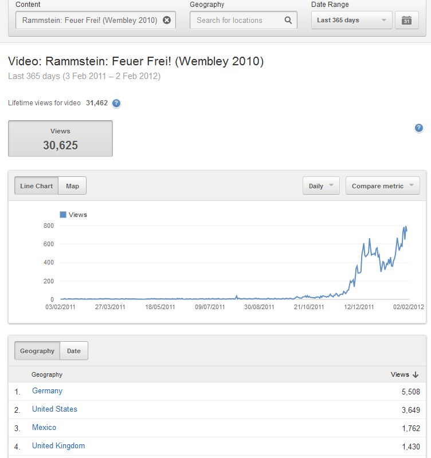Open the Last 365 days dropdown

point(351,20)
